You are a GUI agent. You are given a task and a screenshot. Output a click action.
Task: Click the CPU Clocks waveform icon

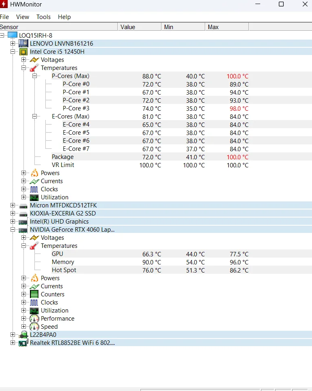34,189
